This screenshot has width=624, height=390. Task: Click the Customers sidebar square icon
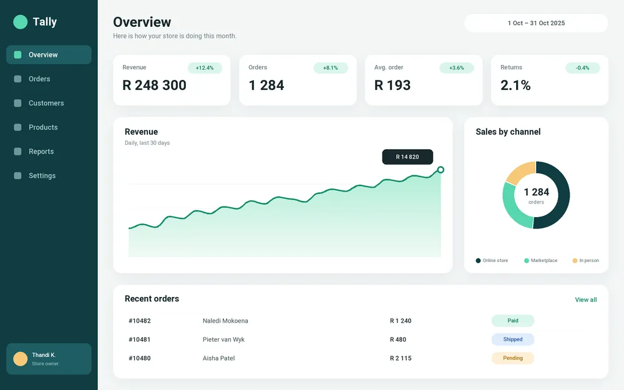click(x=17, y=103)
